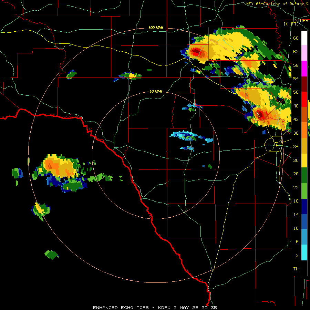Select the 62 legend value
The image size is (310, 310).
(296, 52)
